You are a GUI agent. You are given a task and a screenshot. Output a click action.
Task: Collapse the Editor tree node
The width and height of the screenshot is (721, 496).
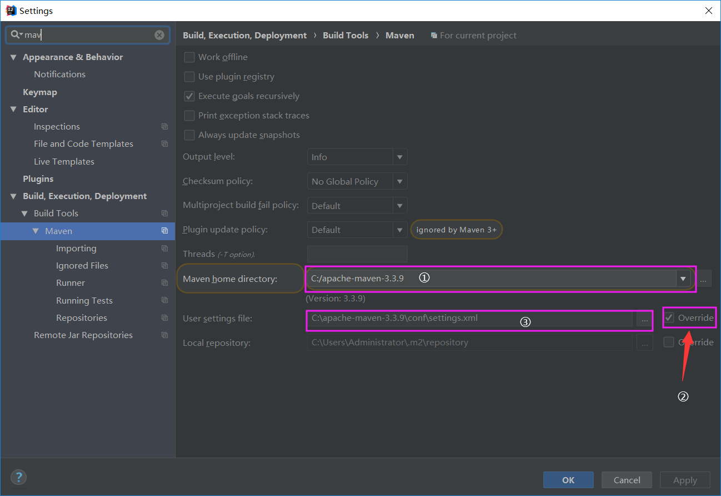tap(13, 110)
